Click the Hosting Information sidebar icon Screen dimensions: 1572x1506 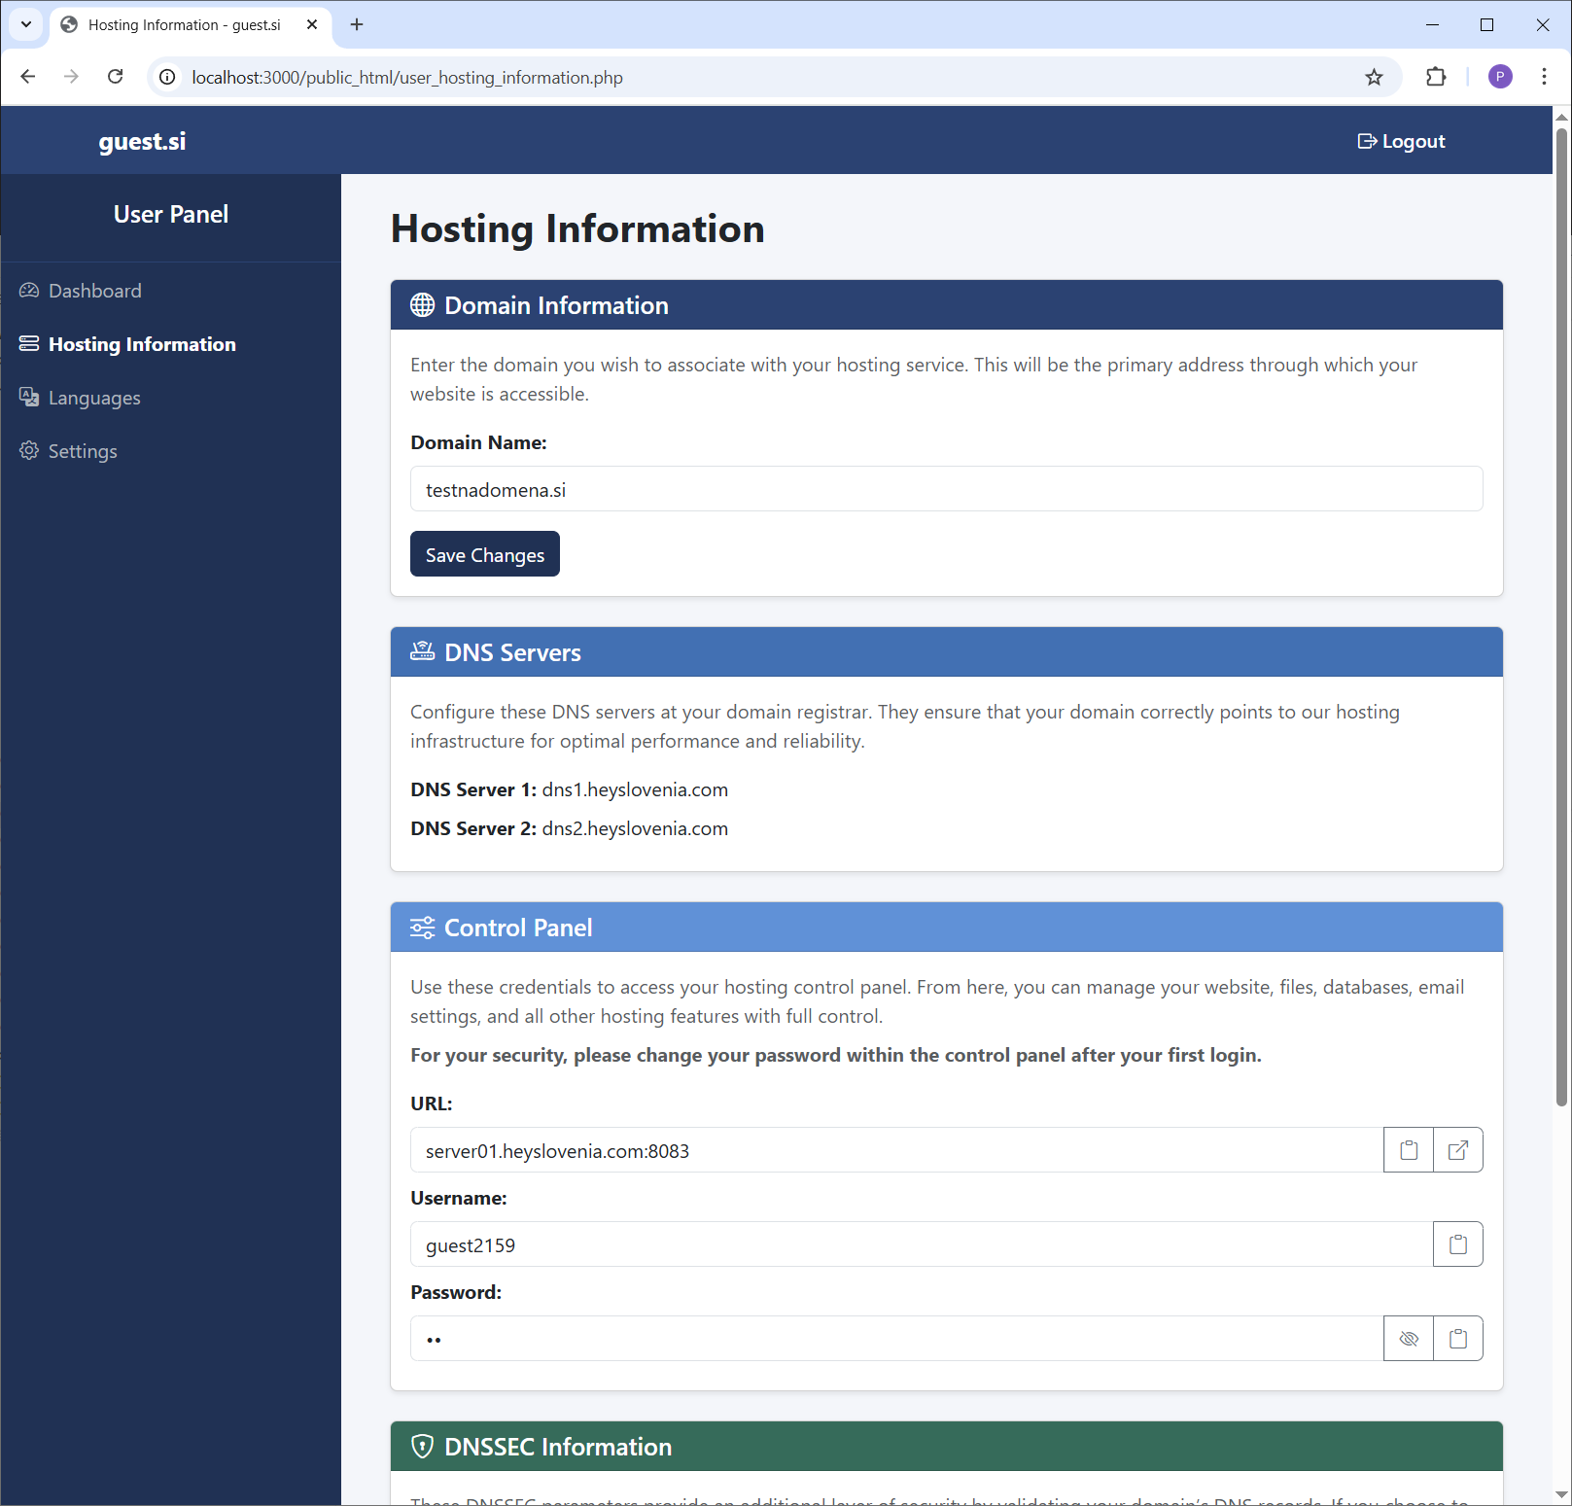click(29, 343)
